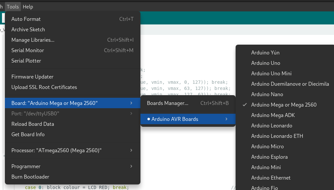This screenshot has width=334, height=190.
Task: Run Burn Bootloader
Action: tap(30, 177)
